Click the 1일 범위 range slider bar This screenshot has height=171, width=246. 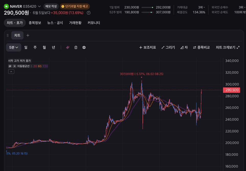click(x=147, y=7)
